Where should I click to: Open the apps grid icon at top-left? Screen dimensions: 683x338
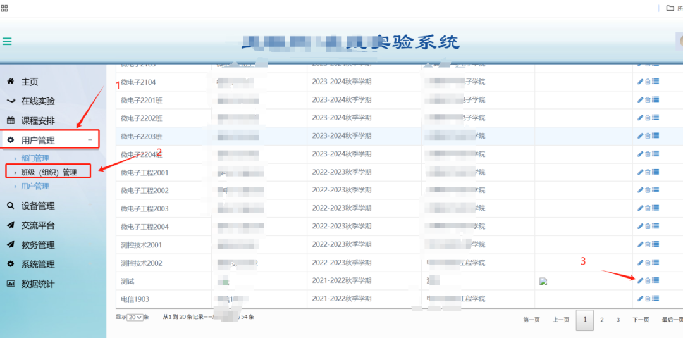coord(4,8)
